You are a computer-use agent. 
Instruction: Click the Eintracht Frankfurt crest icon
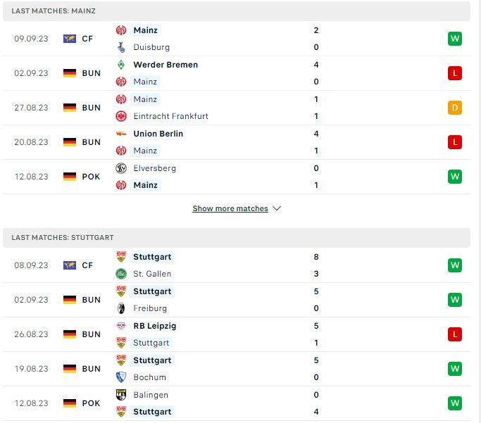121,116
